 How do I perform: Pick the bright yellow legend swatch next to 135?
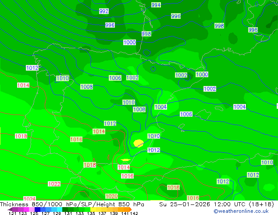coord(93,209)
